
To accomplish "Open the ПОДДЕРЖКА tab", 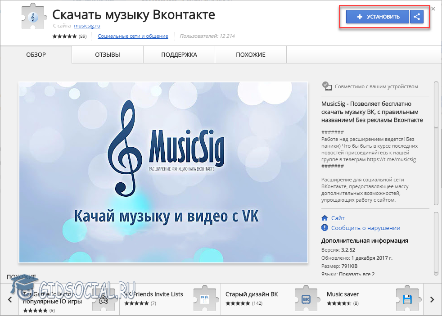I will click(x=179, y=55).
